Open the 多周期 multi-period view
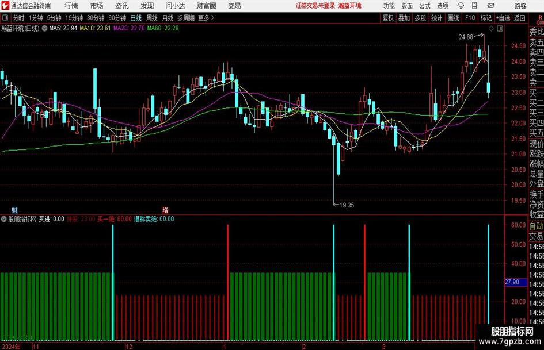Image resolution: width=544 pixels, height=350 pixels. (186, 18)
